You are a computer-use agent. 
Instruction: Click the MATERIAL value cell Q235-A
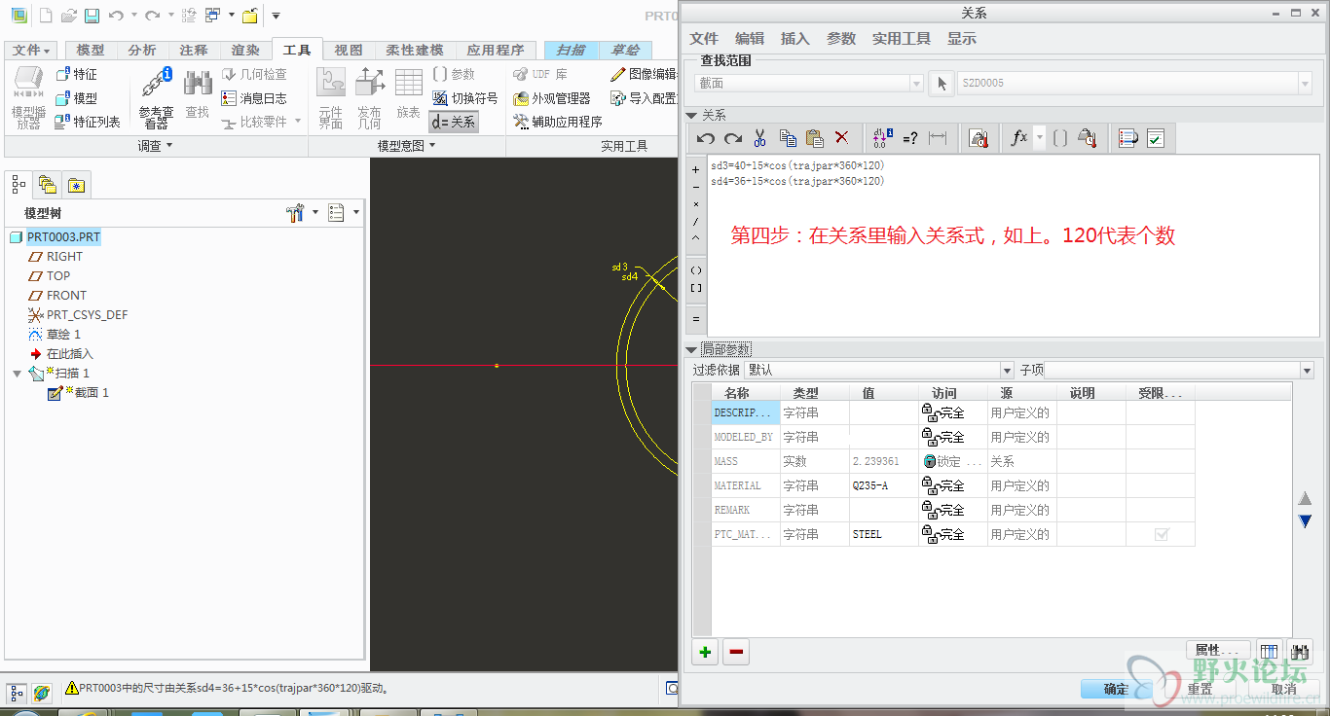pyautogui.click(x=884, y=485)
